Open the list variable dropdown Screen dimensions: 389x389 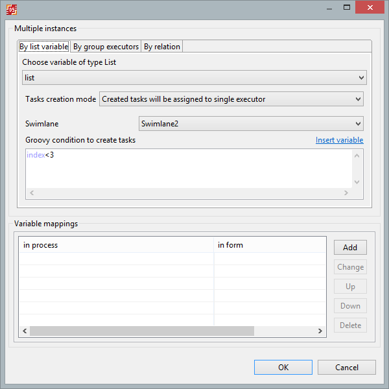click(194, 78)
